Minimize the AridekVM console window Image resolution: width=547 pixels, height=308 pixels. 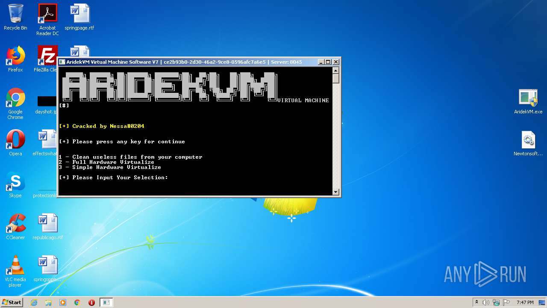point(321,62)
